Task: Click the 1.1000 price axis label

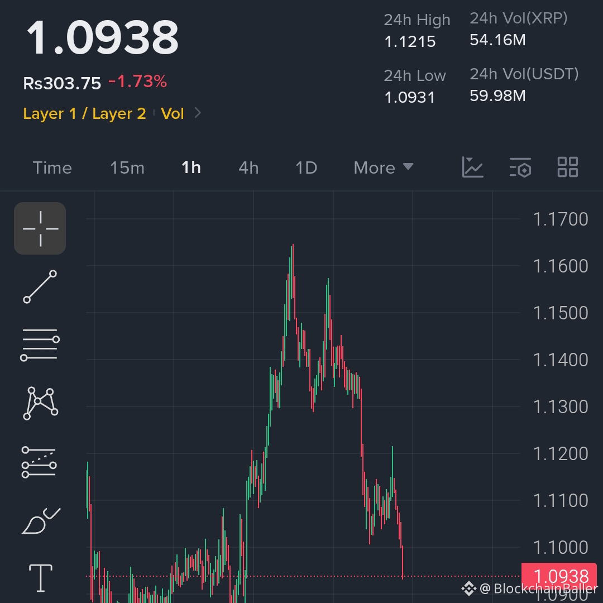Action: click(x=561, y=548)
